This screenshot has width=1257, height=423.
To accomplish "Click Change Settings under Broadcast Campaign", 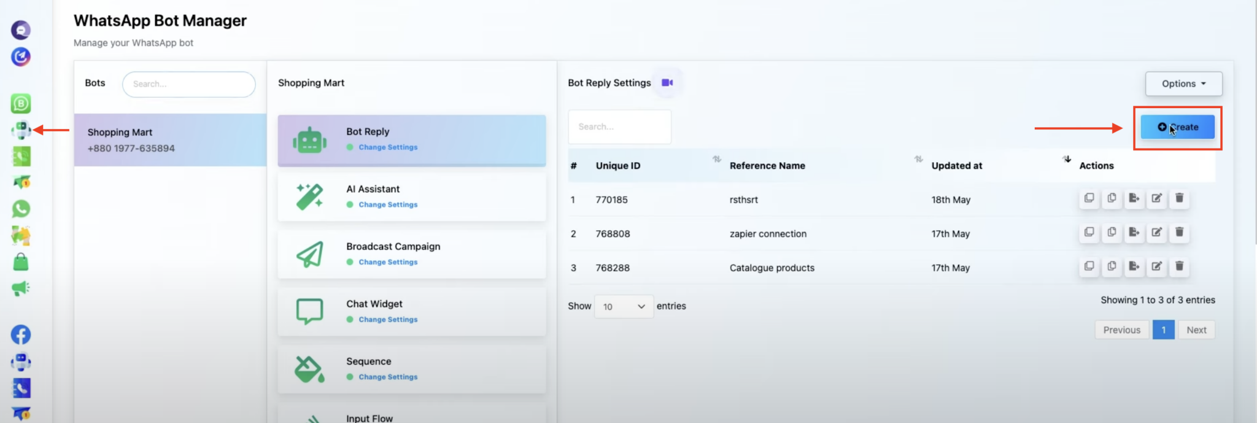I will tap(388, 262).
